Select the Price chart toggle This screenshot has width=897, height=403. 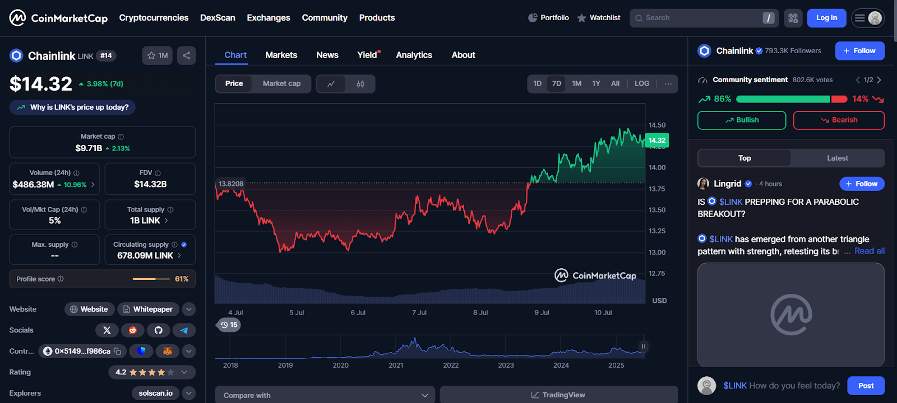pyautogui.click(x=234, y=84)
